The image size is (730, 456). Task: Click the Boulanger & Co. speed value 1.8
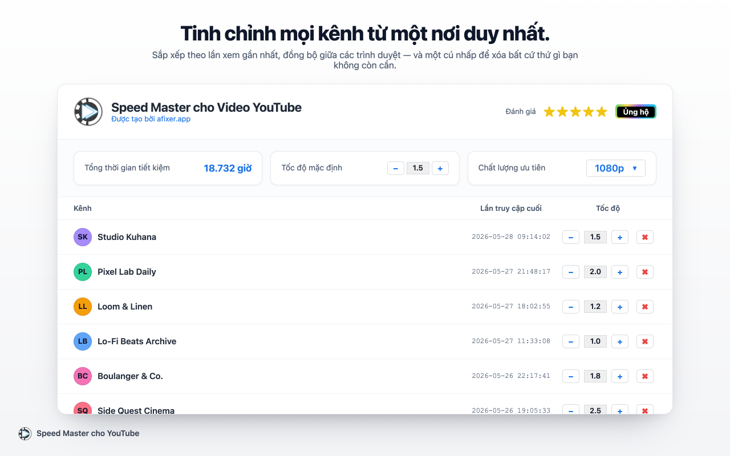(595, 376)
